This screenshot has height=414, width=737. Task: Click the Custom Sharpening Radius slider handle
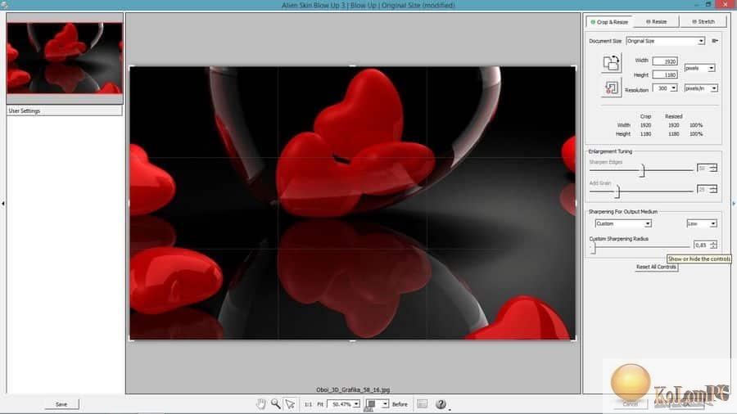(x=594, y=247)
